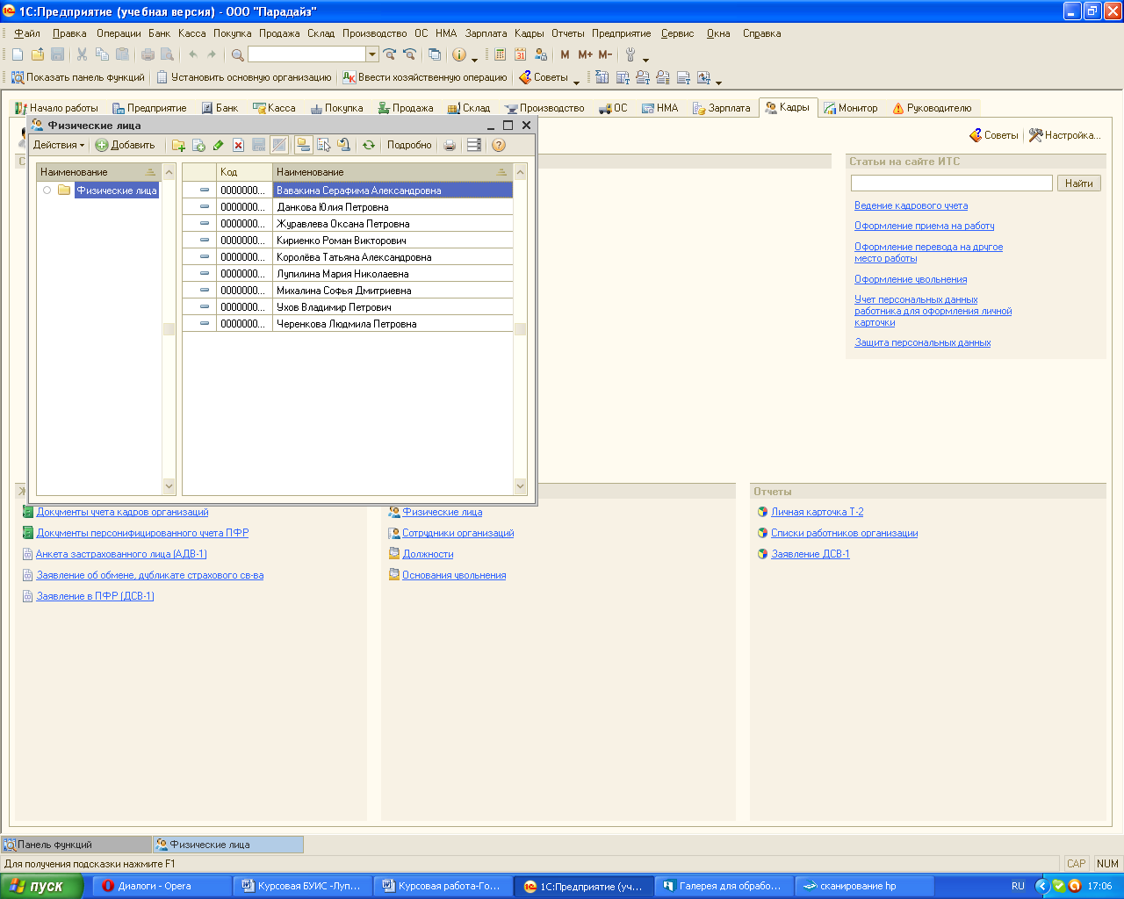1124x899 pixels.
Task: Click the add new group folder icon
Action: point(178,146)
